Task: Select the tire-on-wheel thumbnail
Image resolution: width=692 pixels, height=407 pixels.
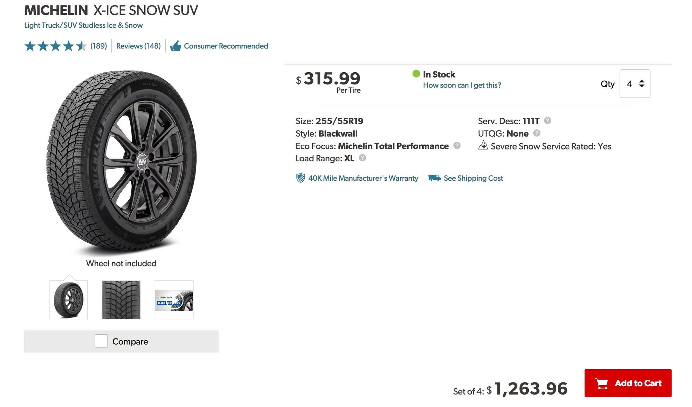Action: (x=68, y=300)
